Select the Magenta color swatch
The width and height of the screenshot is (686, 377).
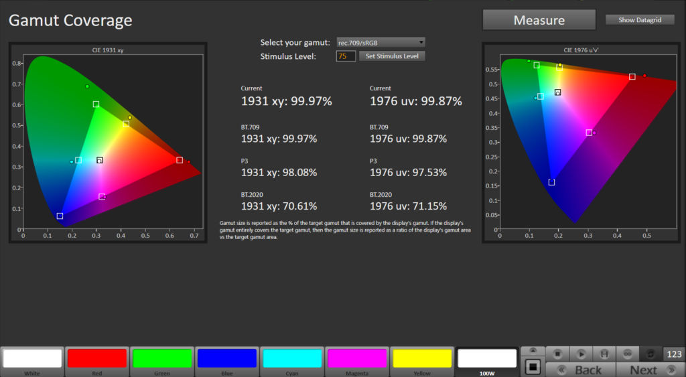point(357,361)
